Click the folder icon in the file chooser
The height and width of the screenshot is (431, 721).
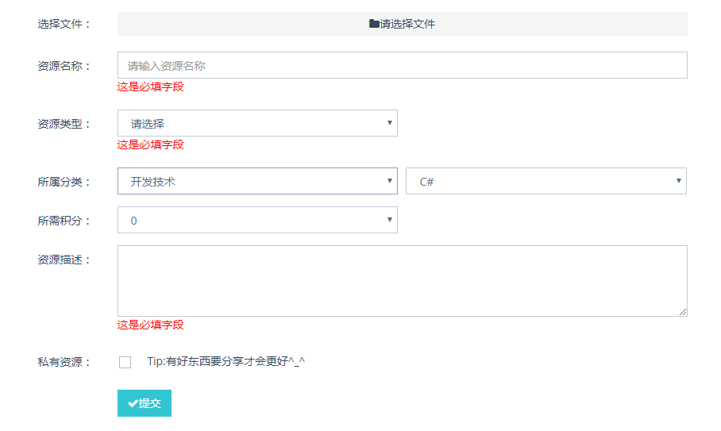pos(374,24)
